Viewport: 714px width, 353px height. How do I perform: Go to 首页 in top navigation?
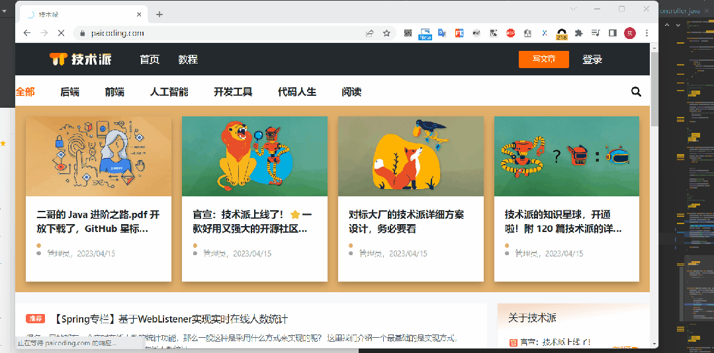tap(150, 59)
